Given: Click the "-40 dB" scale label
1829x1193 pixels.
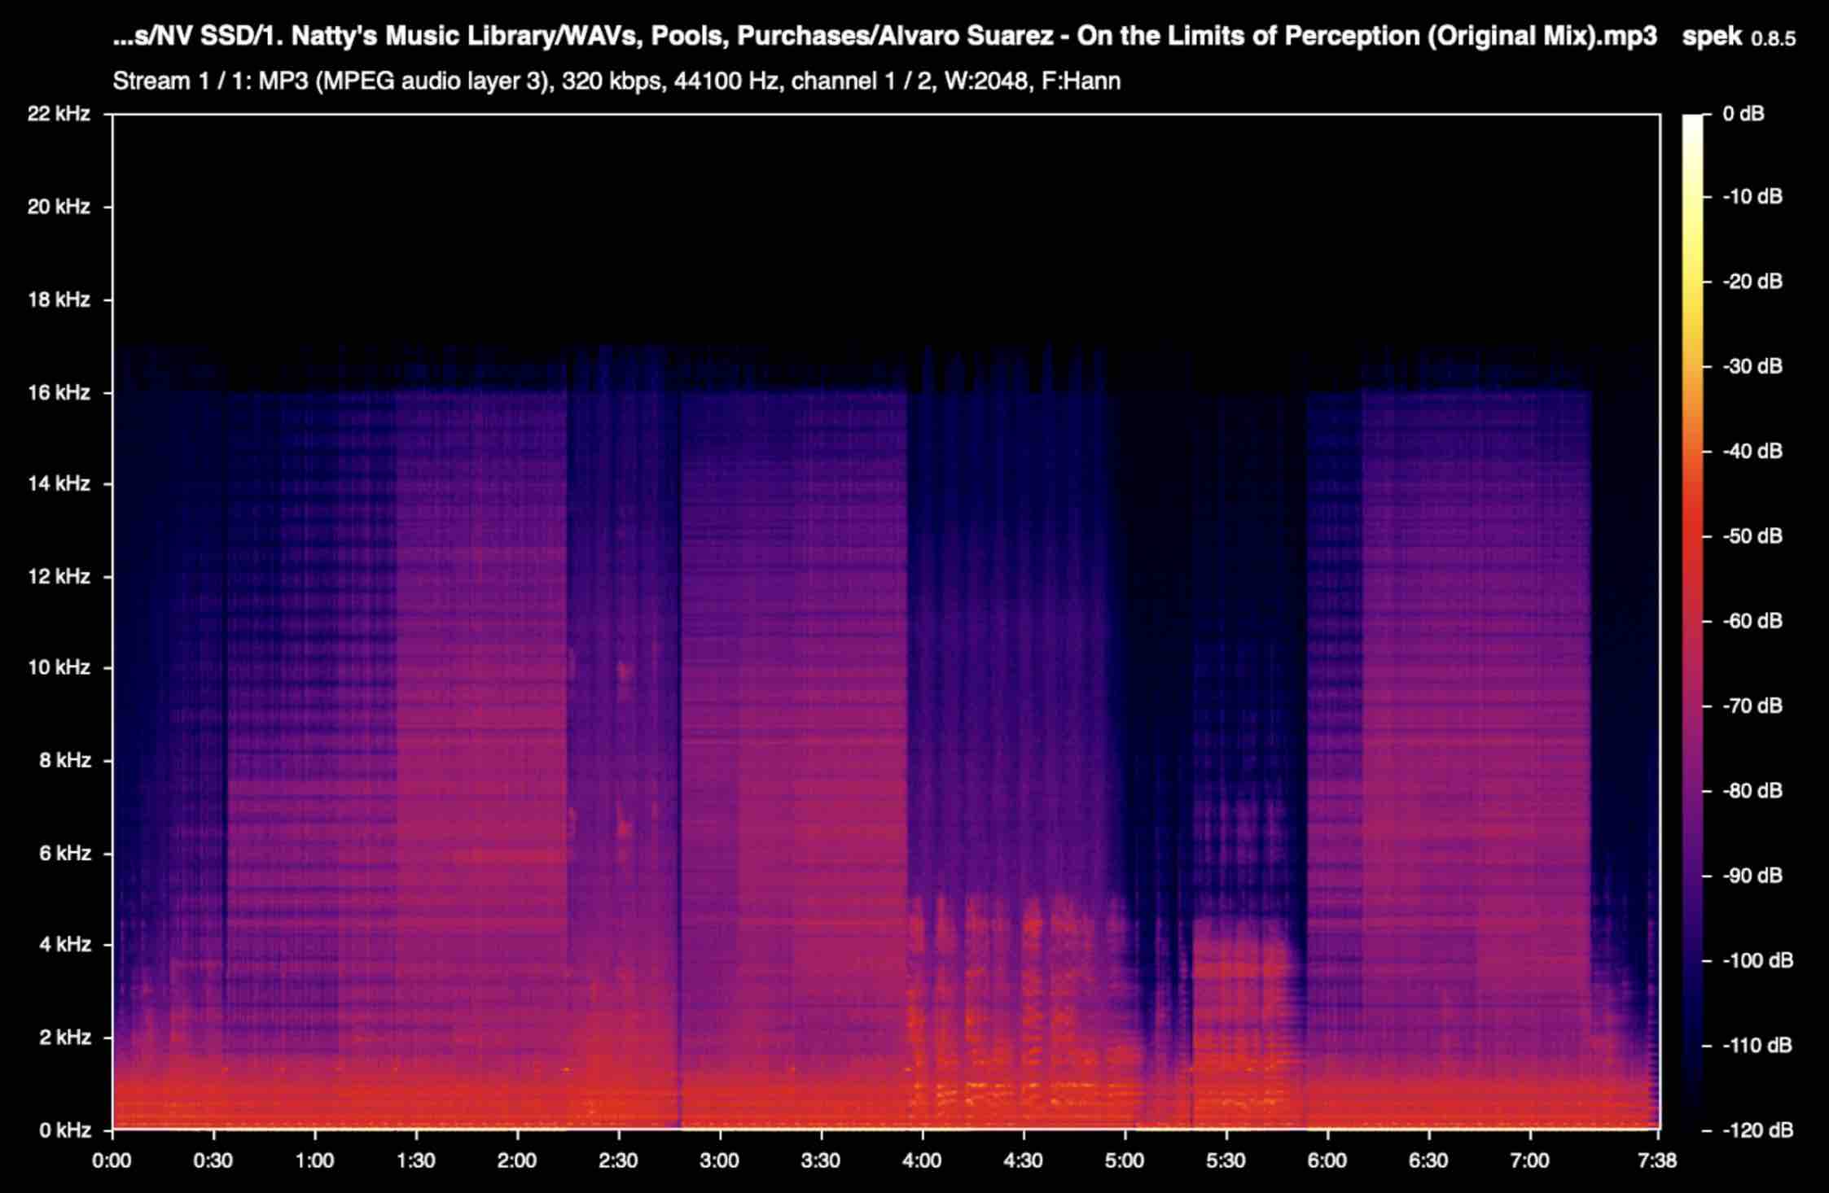Looking at the screenshot, I should [1752, 451].
